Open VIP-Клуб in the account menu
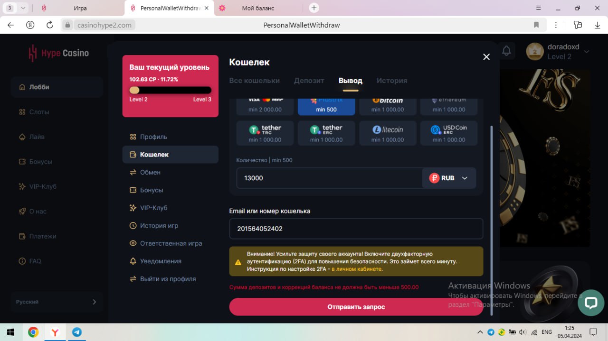The width and height of the screenshot is (608, 341). (x=170, y=208)
